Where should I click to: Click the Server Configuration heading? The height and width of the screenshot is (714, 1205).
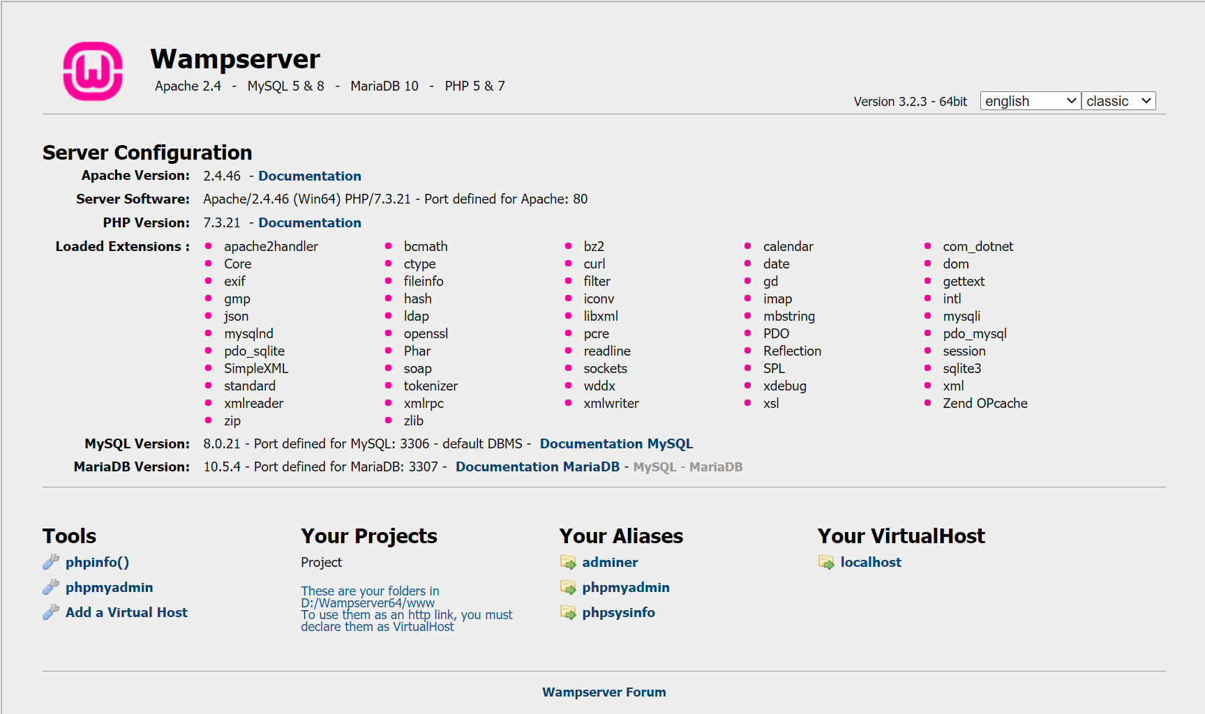[147, 152]
